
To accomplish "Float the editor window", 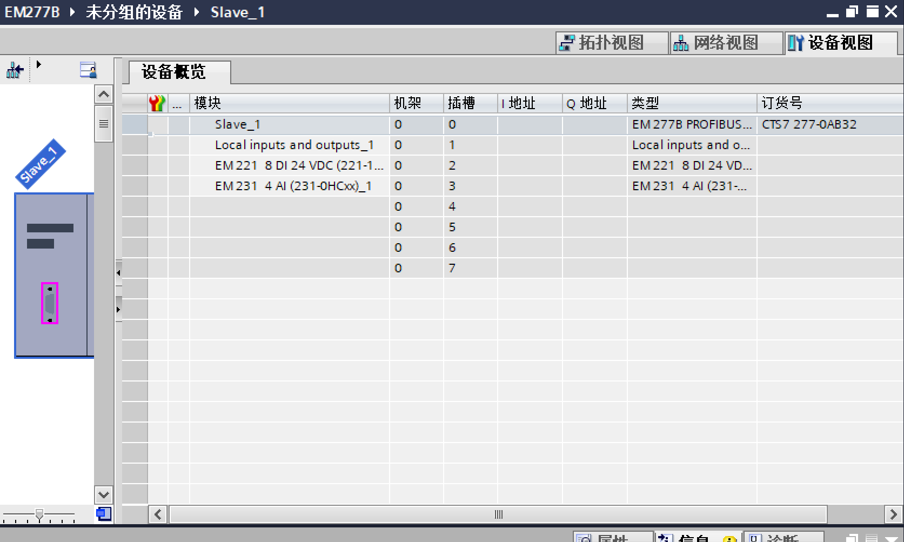I will pyautogui.click(x=852, y=11).
